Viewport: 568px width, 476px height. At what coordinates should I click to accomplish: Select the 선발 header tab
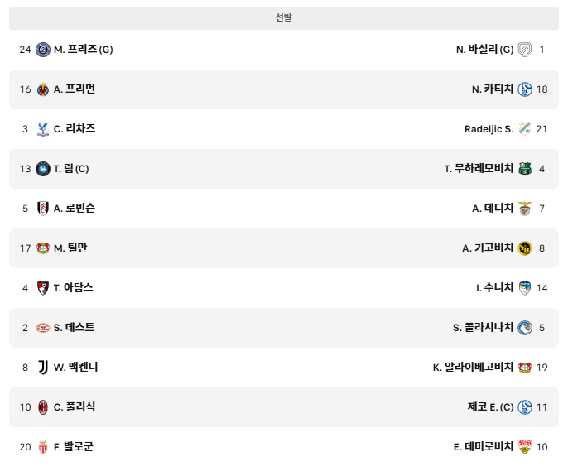pyautogui.click(x=284, y=17)
